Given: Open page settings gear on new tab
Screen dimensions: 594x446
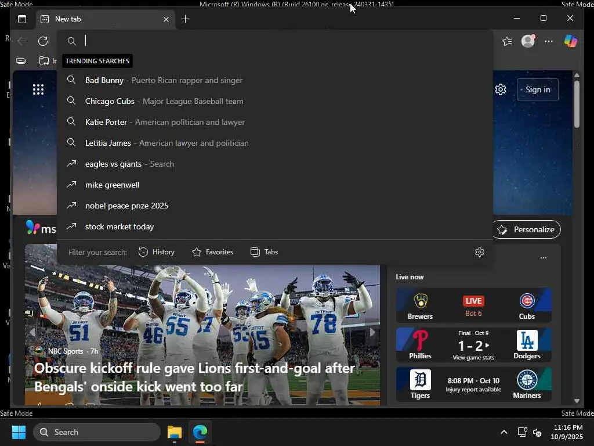Looking at the screenshot, I should [x=501, y=89].
